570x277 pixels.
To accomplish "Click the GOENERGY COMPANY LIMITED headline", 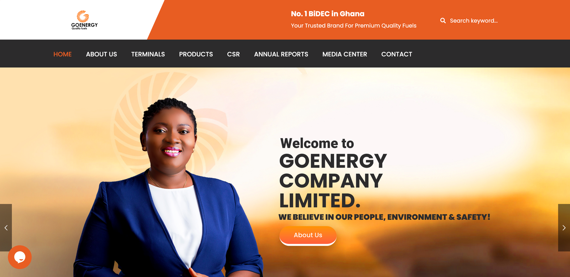I will [x=333, y=181].
